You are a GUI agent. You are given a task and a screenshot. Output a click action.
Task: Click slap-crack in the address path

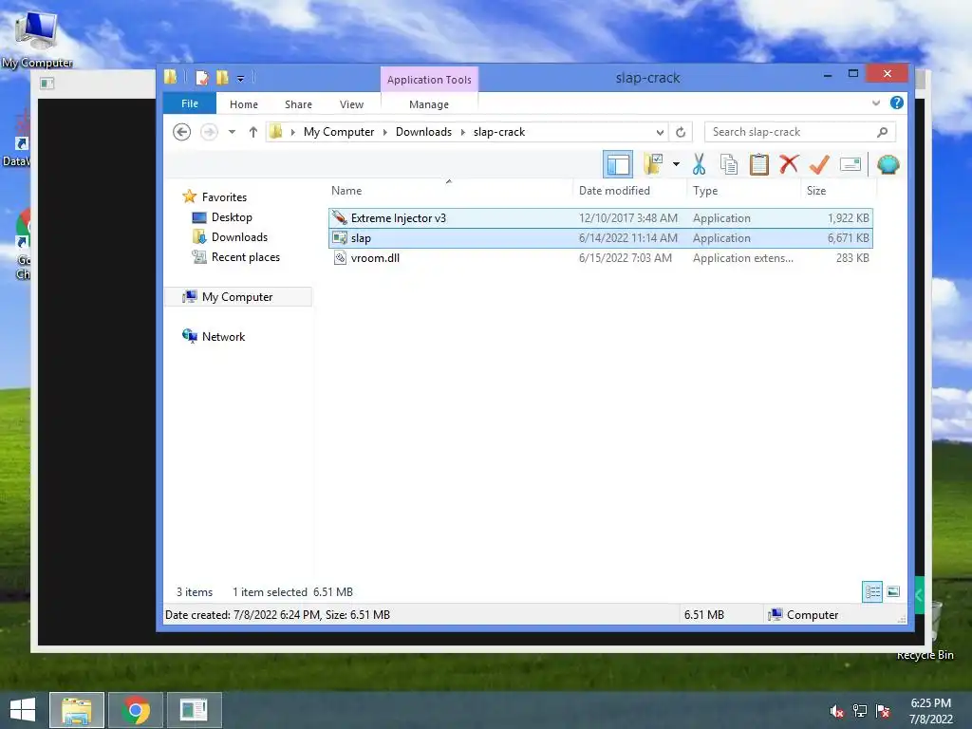(499, 132)
